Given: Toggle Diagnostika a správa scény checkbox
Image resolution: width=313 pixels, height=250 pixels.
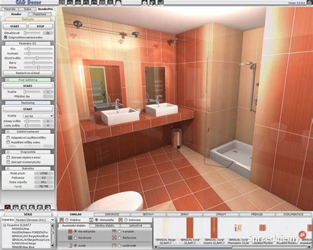Looking at the screenshot, I should click(x=5, y=38).
